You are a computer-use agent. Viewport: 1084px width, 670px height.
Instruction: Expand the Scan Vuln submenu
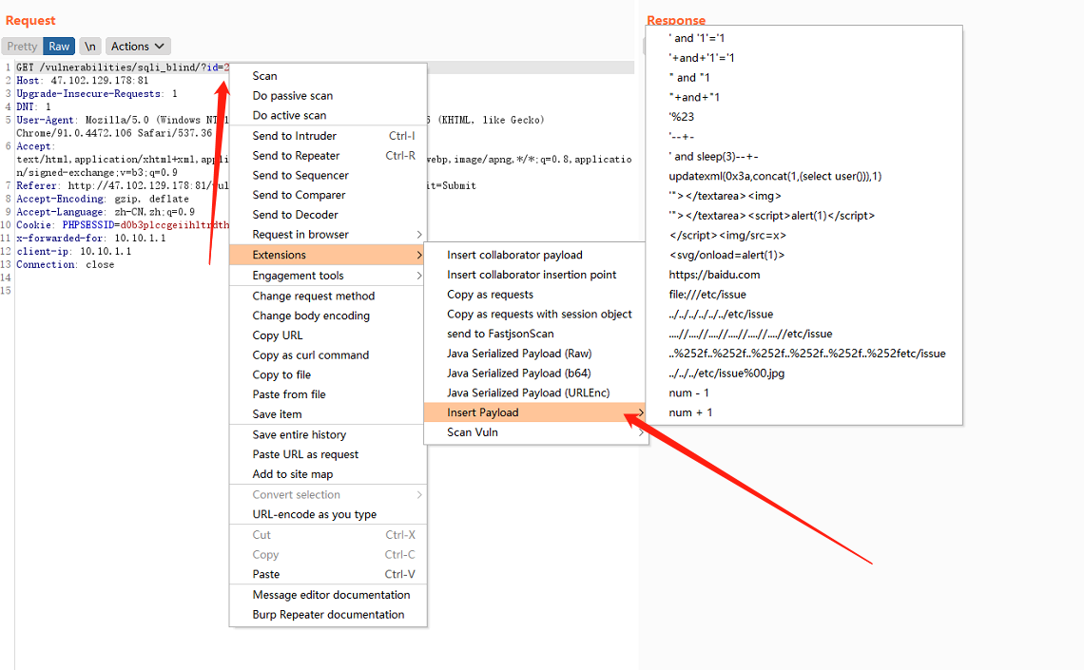pos(535,432)
